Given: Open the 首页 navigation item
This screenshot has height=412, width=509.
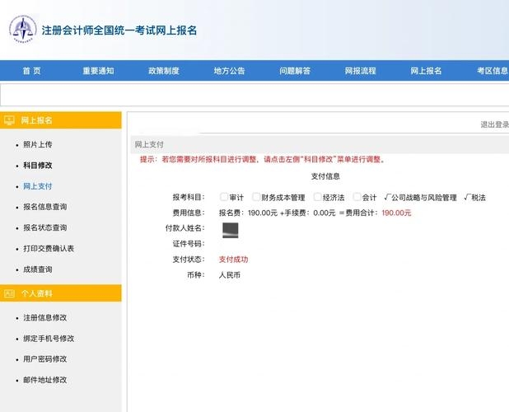Looking at the screenshot, I should tap(31, 71).
